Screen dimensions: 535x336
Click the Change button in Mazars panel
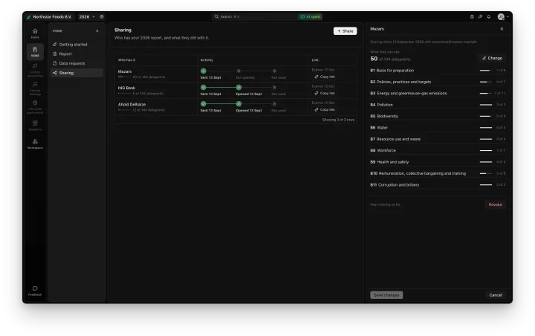coord(492,59)
